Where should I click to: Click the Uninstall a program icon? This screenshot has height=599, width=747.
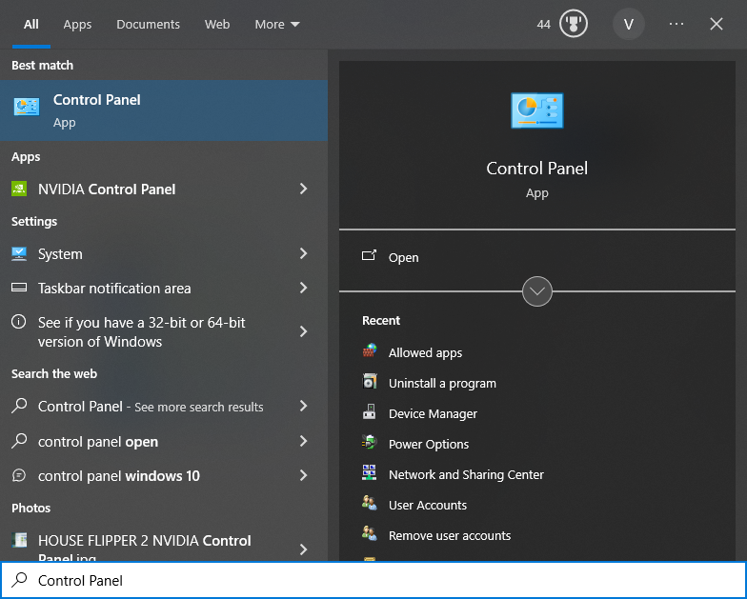(370, 382)
